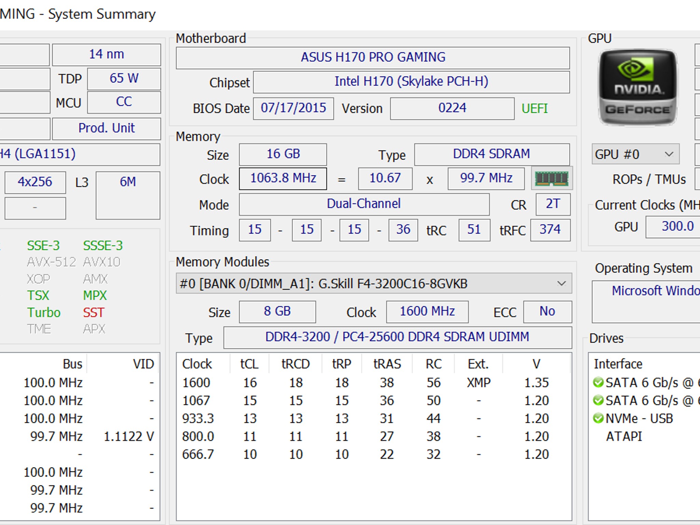Viewport: 700px width, 525px height.
Task: Click the BIOS Date 07/17/2015 field
Action: [293, 108]
